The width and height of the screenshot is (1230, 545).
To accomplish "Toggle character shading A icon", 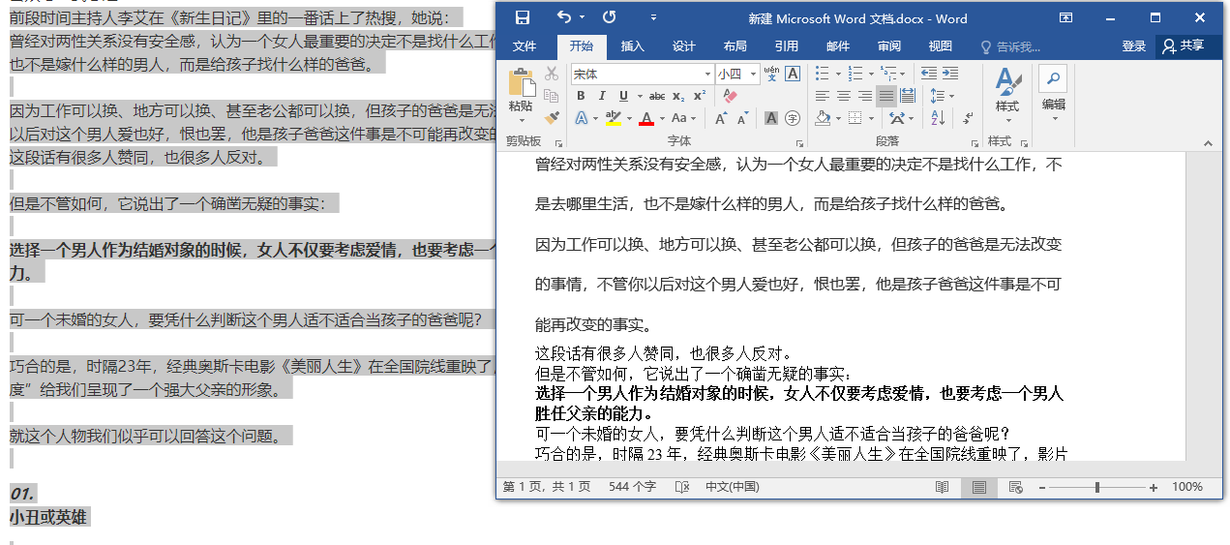I will pyautogui.click(x=771, y=118).
